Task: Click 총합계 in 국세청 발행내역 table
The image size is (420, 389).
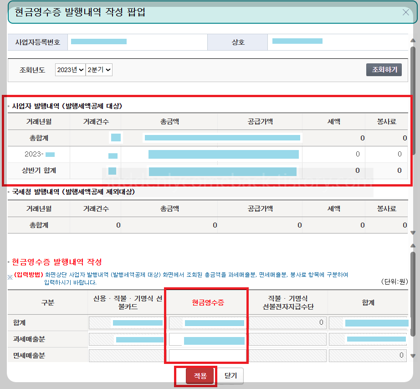Action: (x=39, y=225)
